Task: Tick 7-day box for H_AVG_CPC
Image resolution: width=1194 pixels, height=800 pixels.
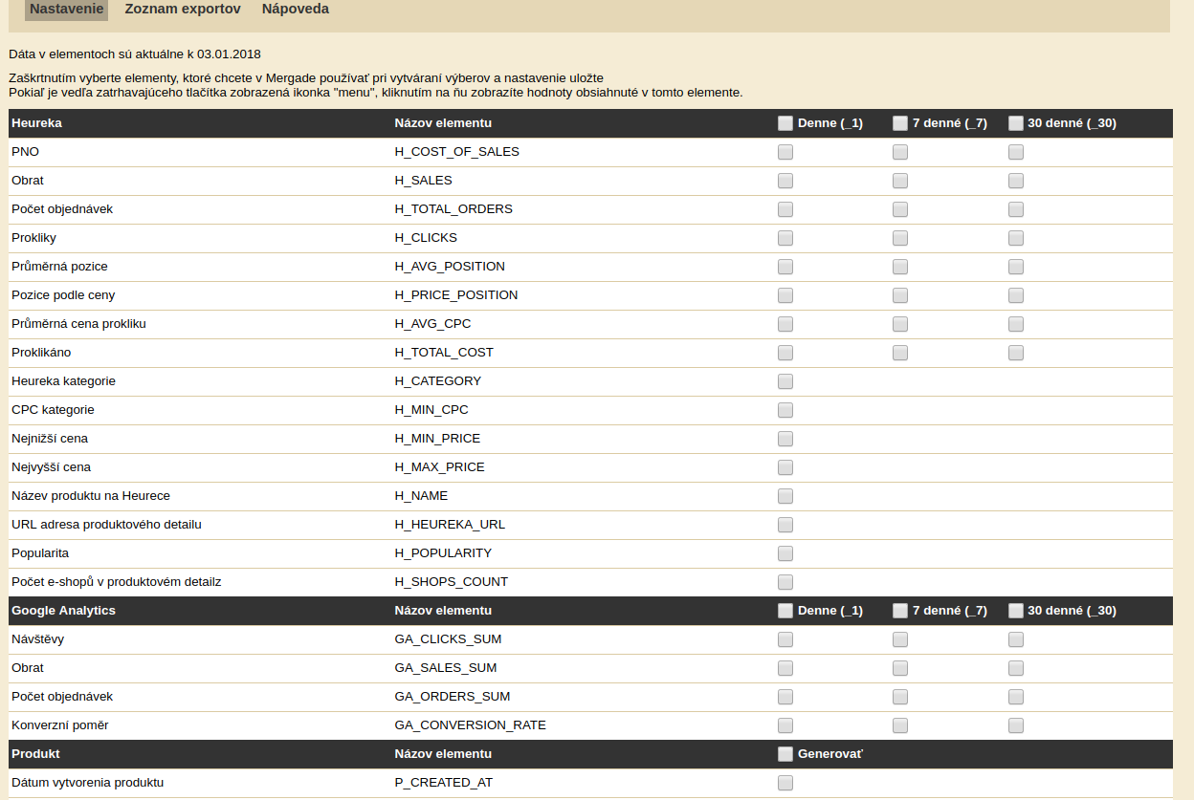Action: pyautogui.click(x=900, y=324)
